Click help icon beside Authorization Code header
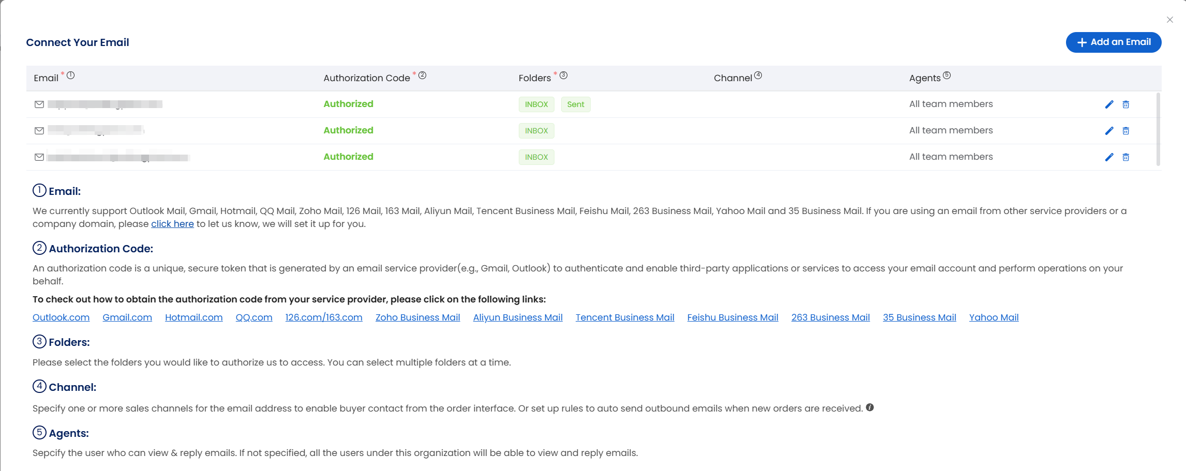1186x471 pixels. point(422,75)
